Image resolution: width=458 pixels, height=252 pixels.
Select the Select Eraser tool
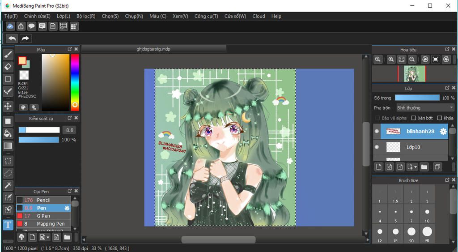pyautogui.click(x=8, y=209)
